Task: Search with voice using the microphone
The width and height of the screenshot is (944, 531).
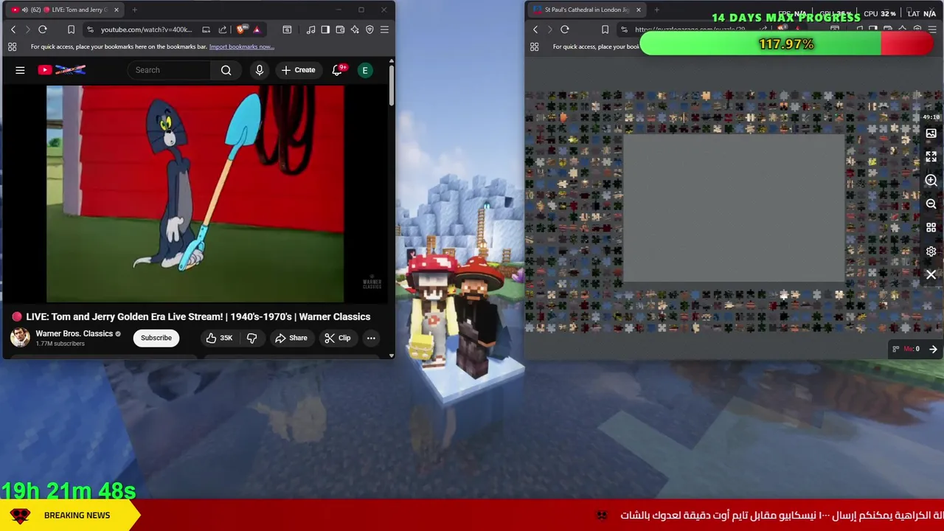Action: (x=259, y=70)
